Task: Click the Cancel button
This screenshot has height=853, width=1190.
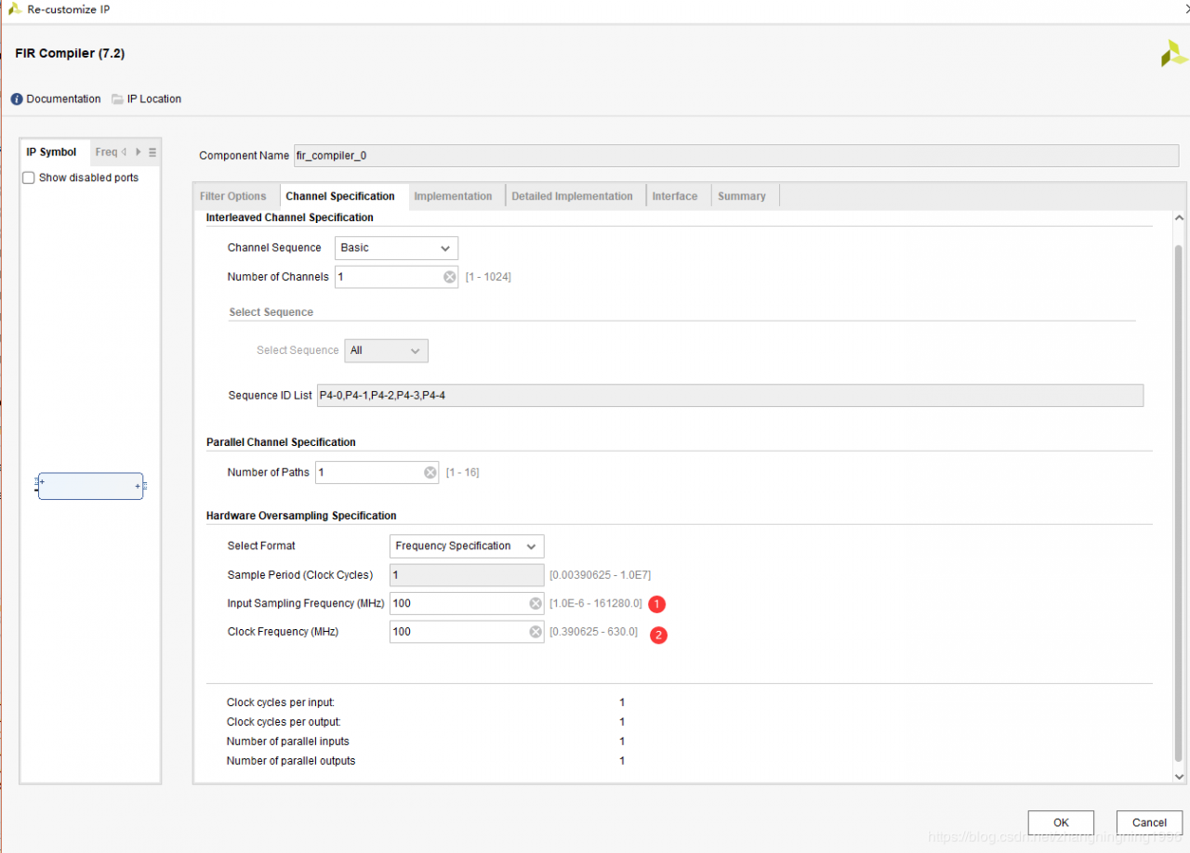Action: tap(1149, 822)
